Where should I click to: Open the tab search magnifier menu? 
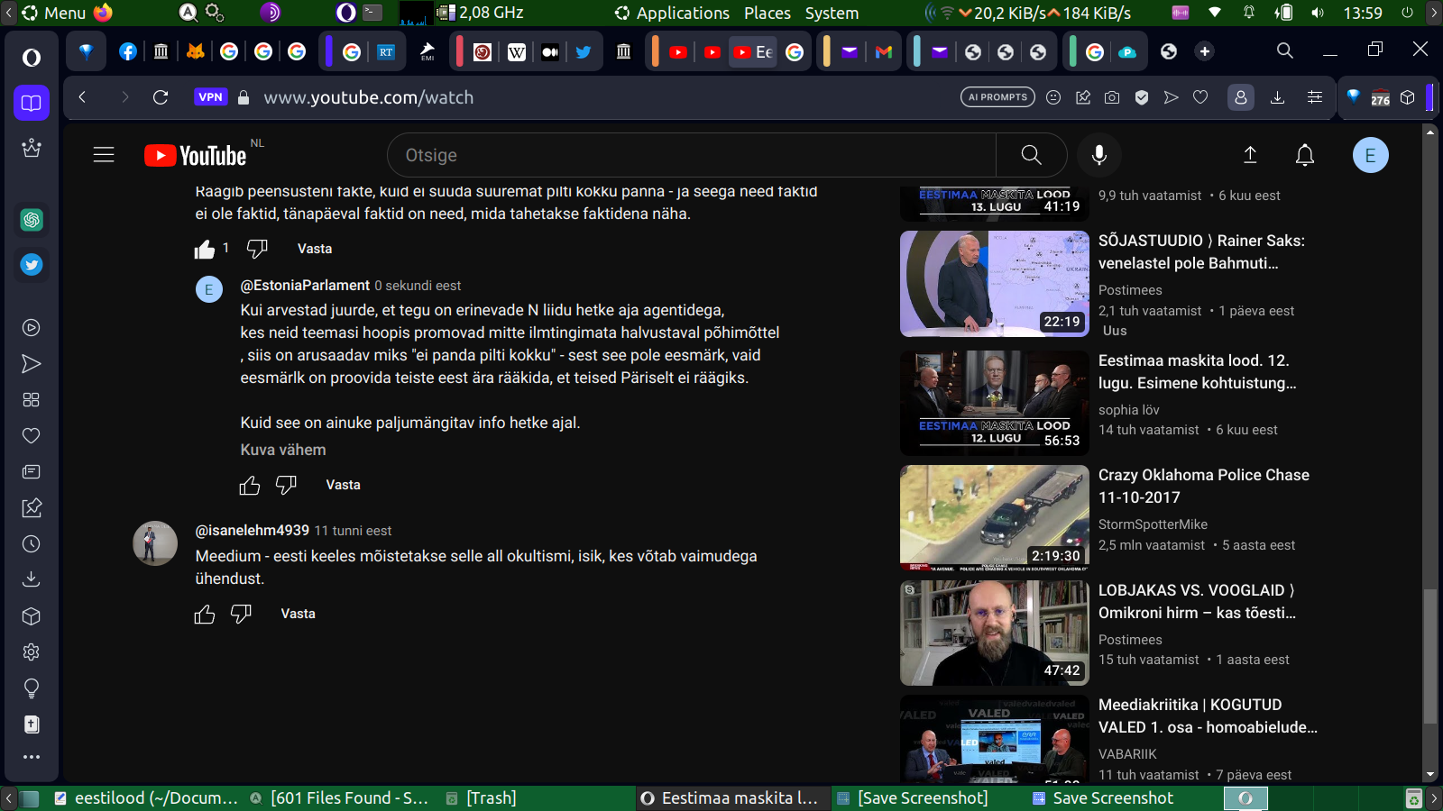click(1285, 51)
